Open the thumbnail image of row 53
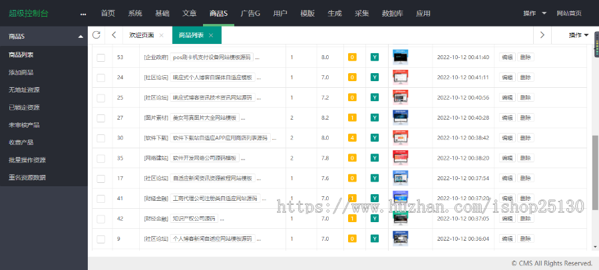Image resolution: width=599 pixels, height=270 pixels. pyautogui.click(x=401, y=57)
